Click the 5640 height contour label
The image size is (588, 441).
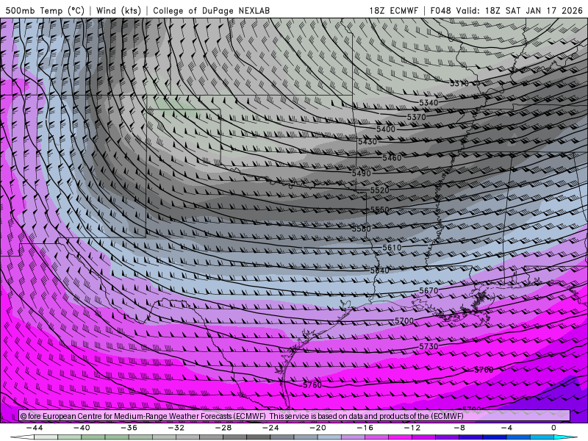click(380, 270)
